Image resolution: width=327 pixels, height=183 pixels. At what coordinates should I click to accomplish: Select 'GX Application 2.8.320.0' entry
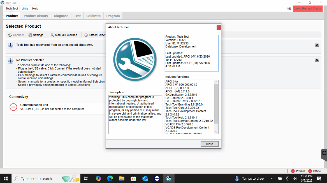(181, 95)
